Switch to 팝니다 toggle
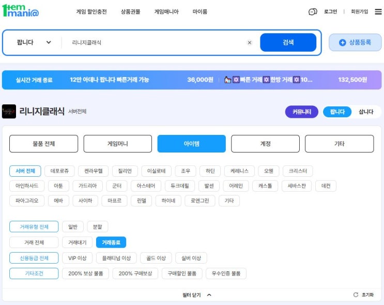This screenshot has width=384, height=305. click(x=337, y=112)
